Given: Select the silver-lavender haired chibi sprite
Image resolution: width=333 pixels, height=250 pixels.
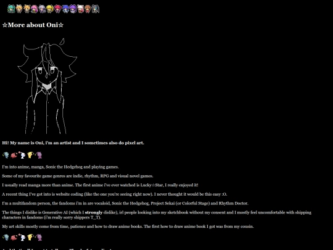Looking at the screenshot, I should (x=42, y=9).
